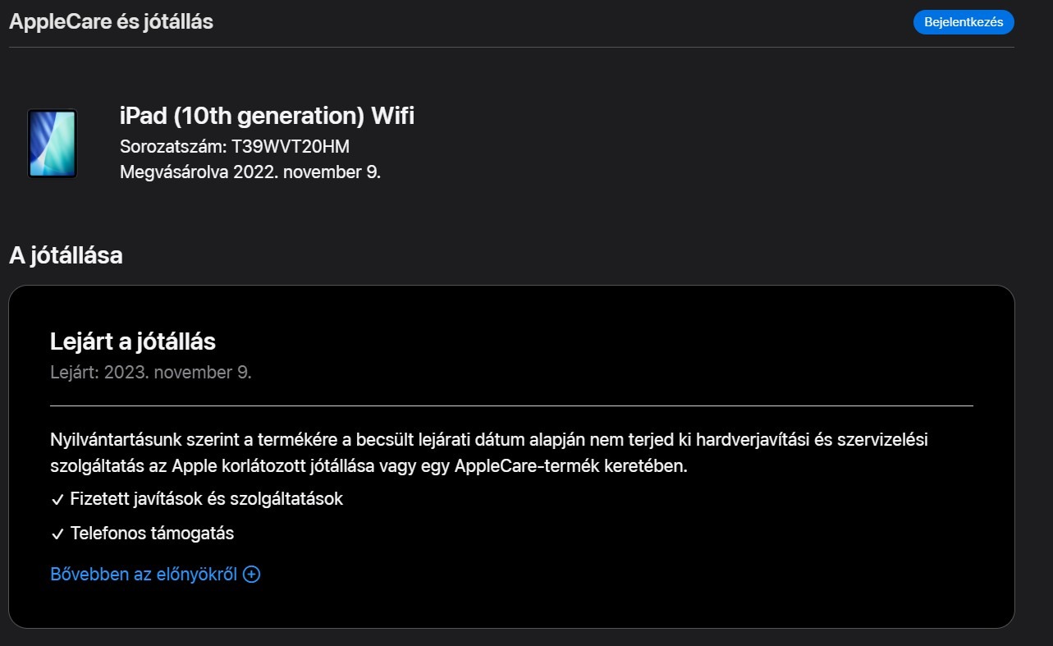Click the checkmark beside Fizetett javítások
The image size is (1053, 646).
point(57,500)
